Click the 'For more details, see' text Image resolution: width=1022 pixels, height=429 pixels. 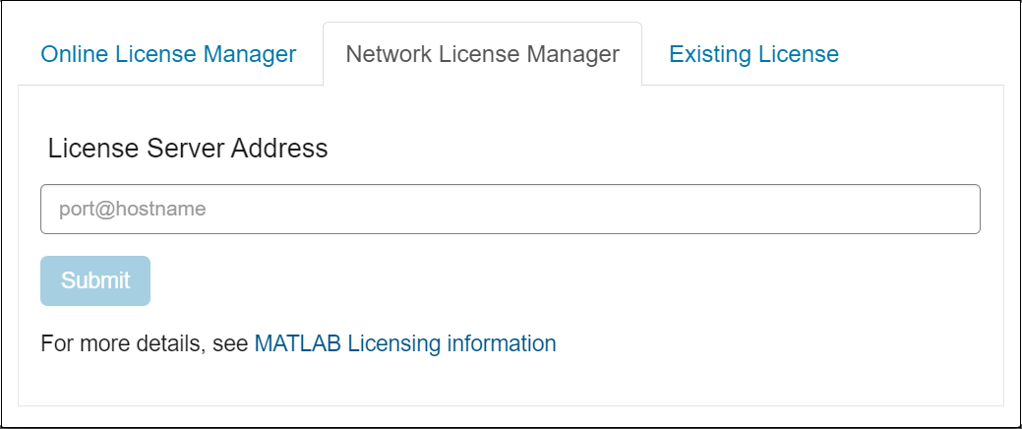tap(146, 343)
